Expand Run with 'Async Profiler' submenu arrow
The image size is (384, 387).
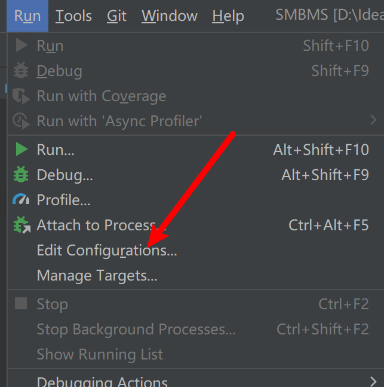click(373, 121)
